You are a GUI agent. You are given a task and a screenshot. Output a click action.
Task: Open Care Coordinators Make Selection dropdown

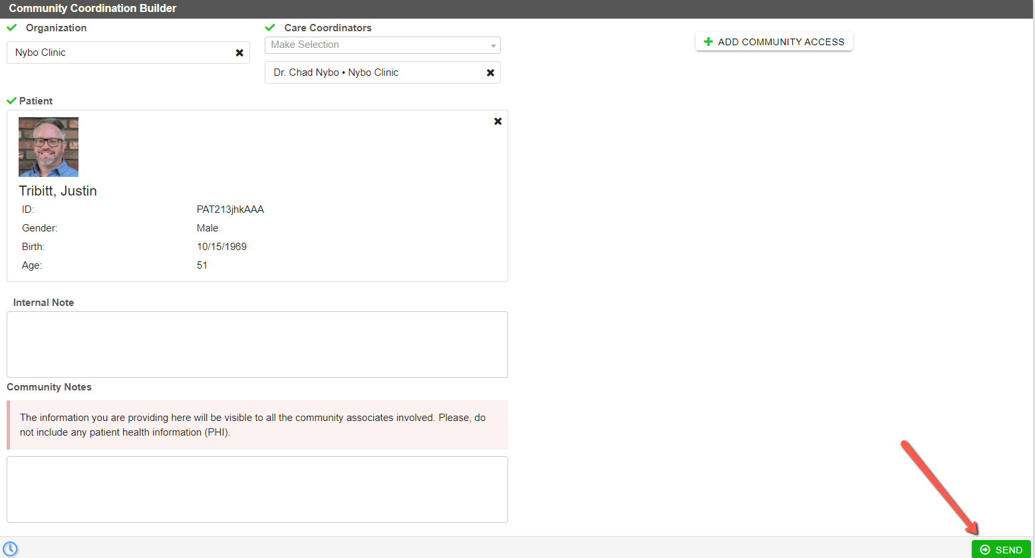[x=382, y=45]
